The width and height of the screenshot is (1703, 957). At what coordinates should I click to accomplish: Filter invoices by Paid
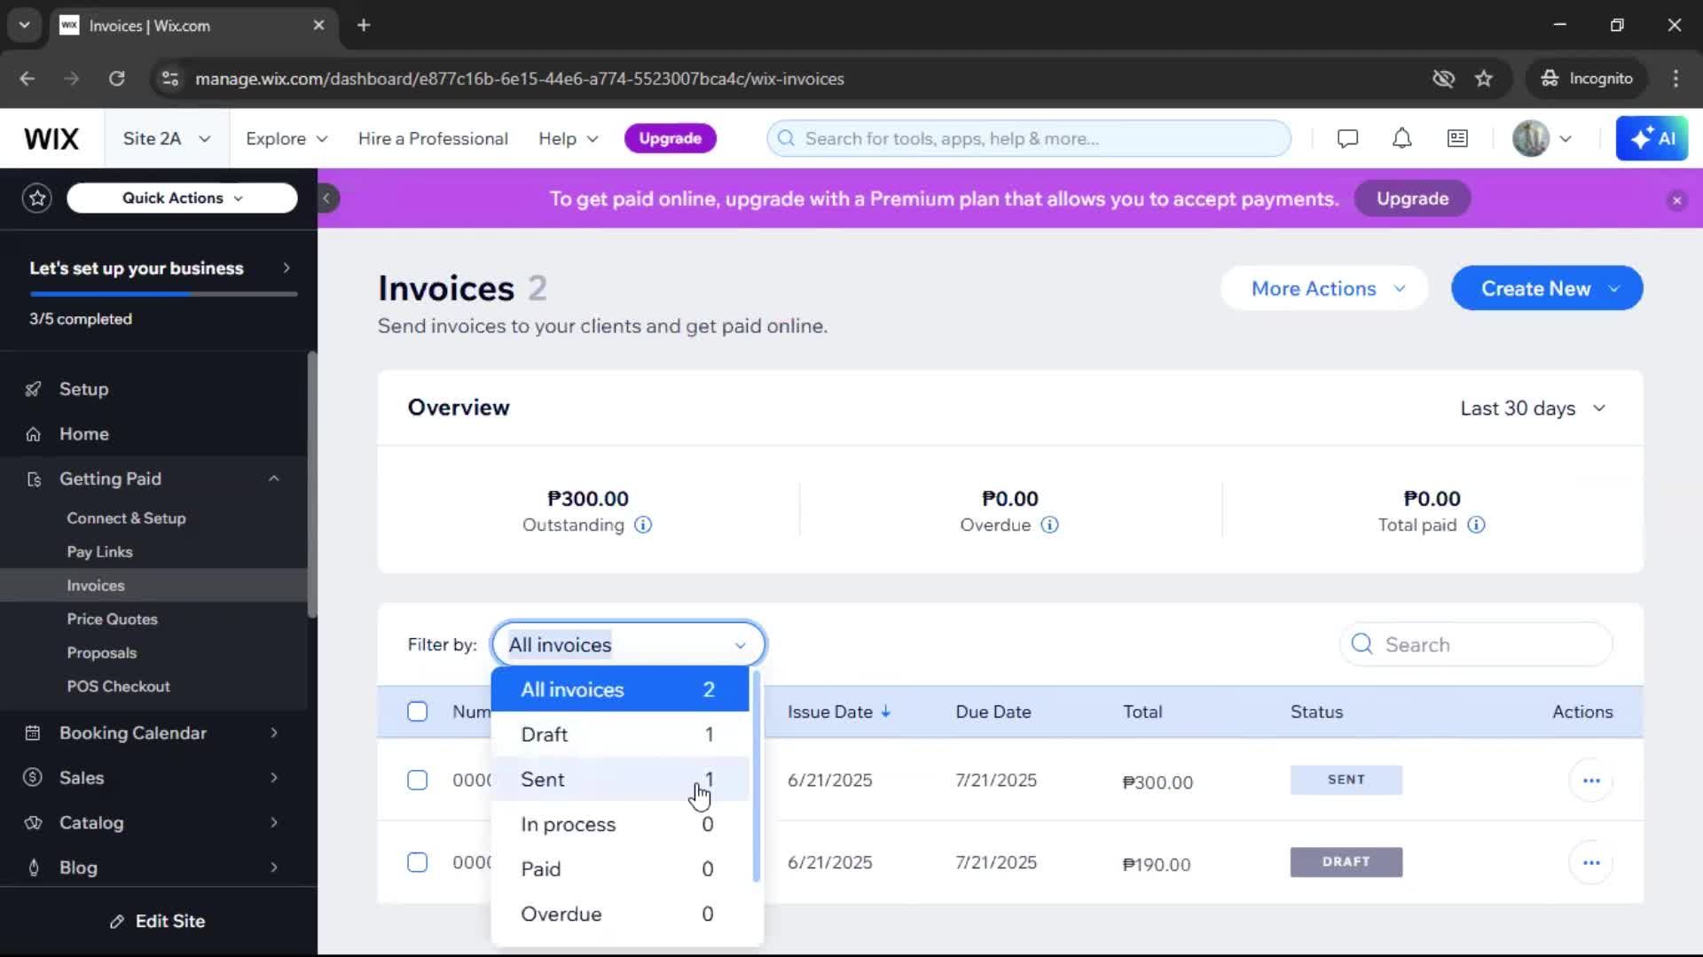(x=620, y=868)
